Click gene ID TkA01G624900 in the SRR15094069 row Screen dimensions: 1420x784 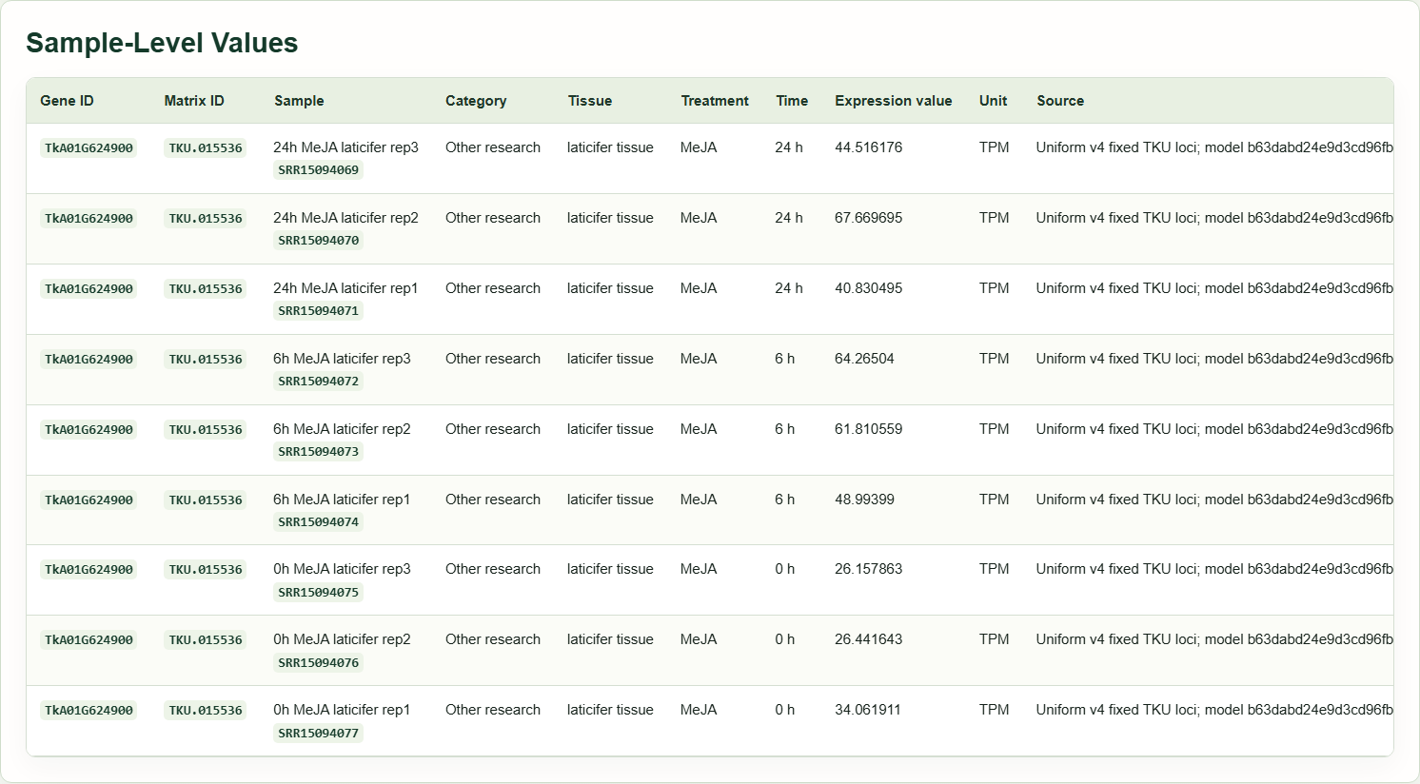pyautogui.click(x=89, y=148)
